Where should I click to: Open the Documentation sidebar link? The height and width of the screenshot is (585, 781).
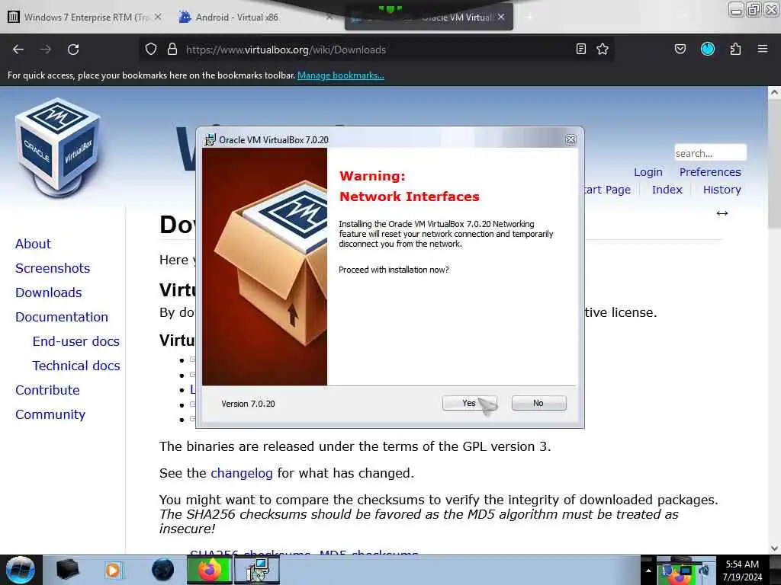(x=62, y=317)
